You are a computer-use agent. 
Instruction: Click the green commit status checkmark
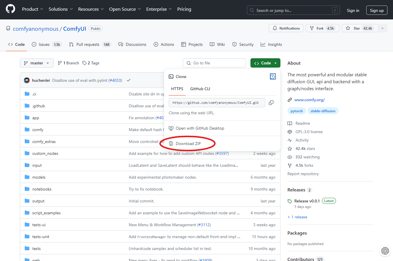(129, 80)
